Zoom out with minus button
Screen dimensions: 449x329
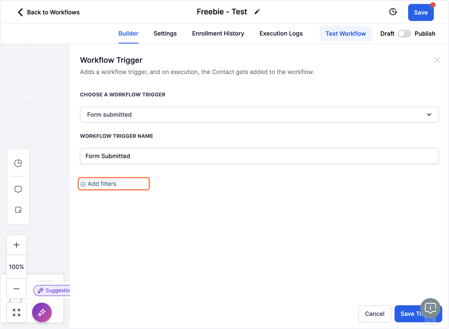tap(16, 289)
